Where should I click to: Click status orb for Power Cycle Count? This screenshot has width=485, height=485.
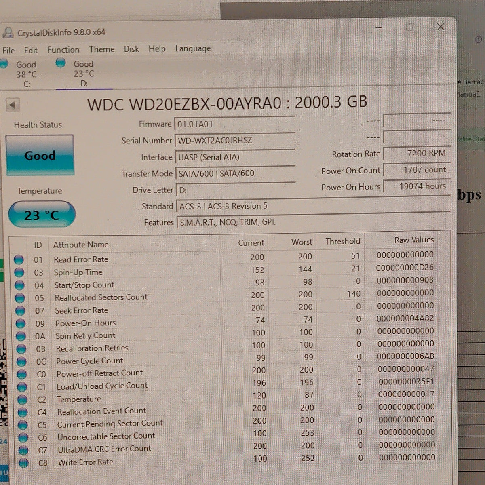pyautogui.click(x=21, y=362)
